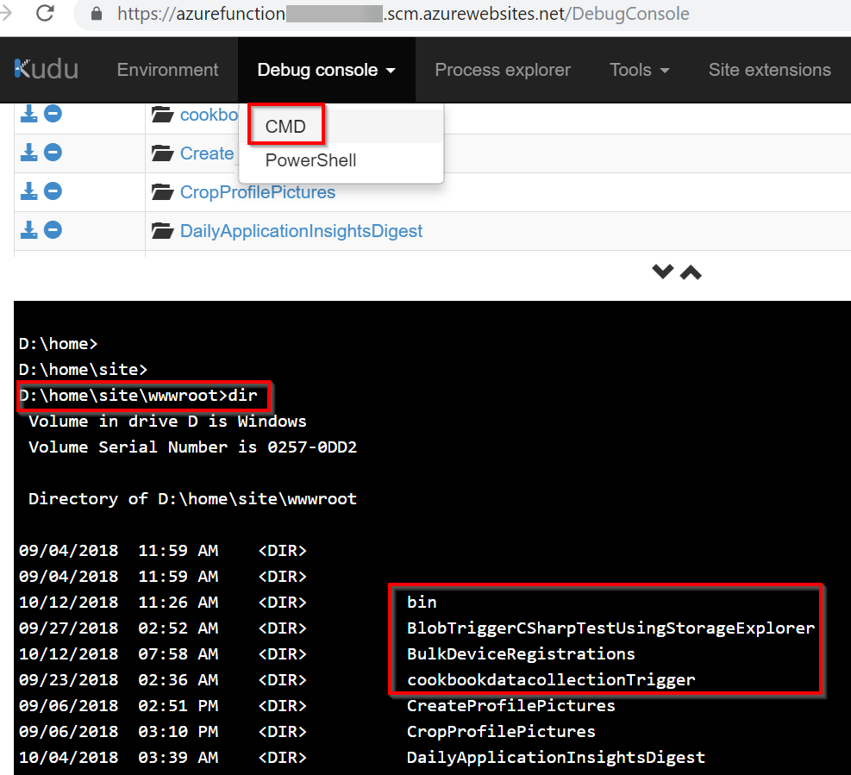
Task: Download the DailyApplicationInsightsDigest folder
Action: coord(28,230)
